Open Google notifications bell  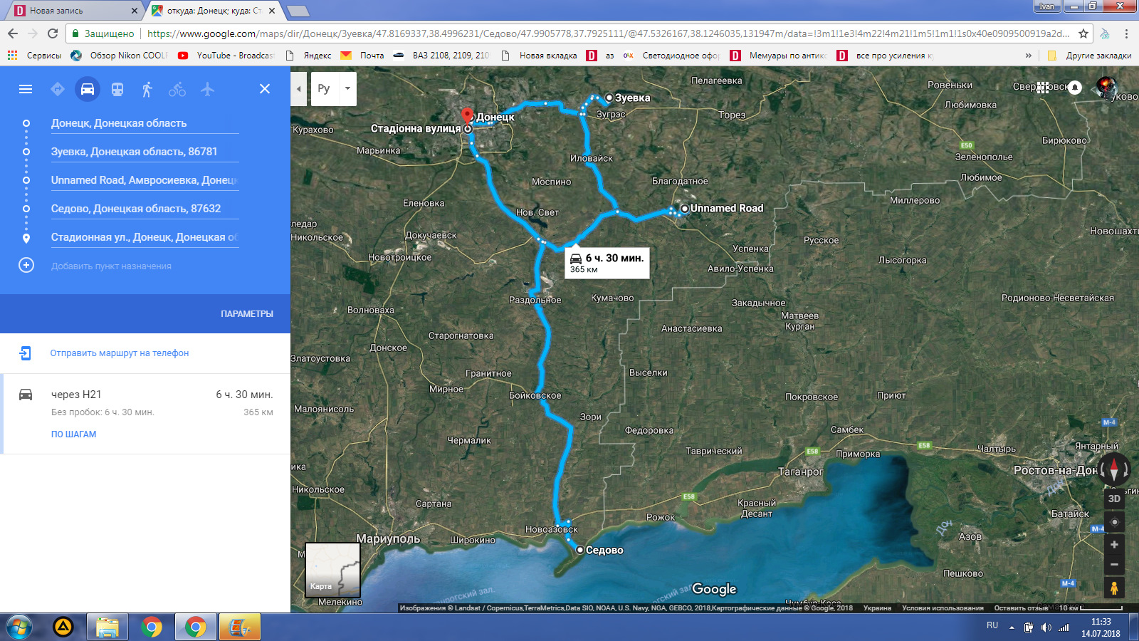tap(1075, 88)
